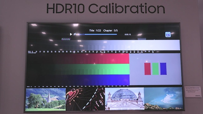Open the church landscape thumbnail
This screenshot has width=203, height=114.
point(46,99)
